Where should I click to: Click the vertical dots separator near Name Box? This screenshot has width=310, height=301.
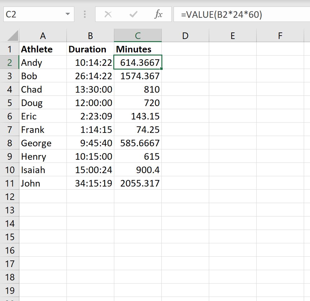[x=85, y=14]
